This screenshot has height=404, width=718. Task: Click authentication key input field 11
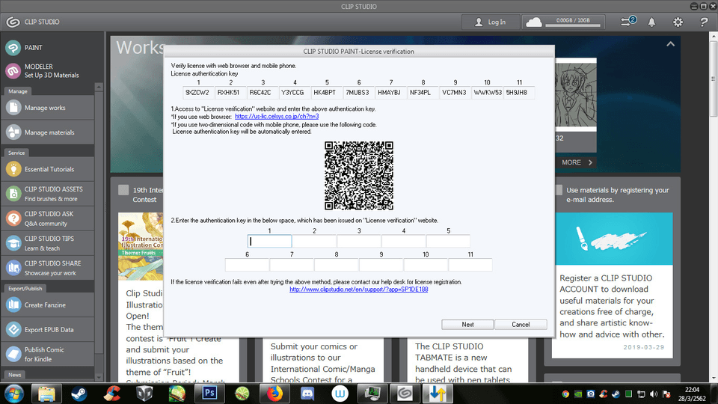[x=470, y=265]
